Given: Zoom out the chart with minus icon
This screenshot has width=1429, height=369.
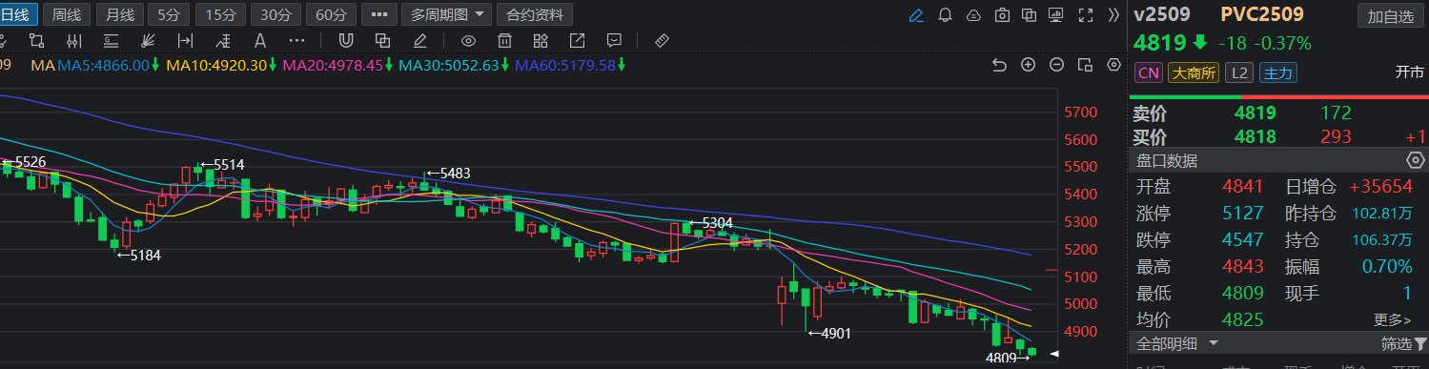Looking at the screenshot, I should pos(1056,65).
